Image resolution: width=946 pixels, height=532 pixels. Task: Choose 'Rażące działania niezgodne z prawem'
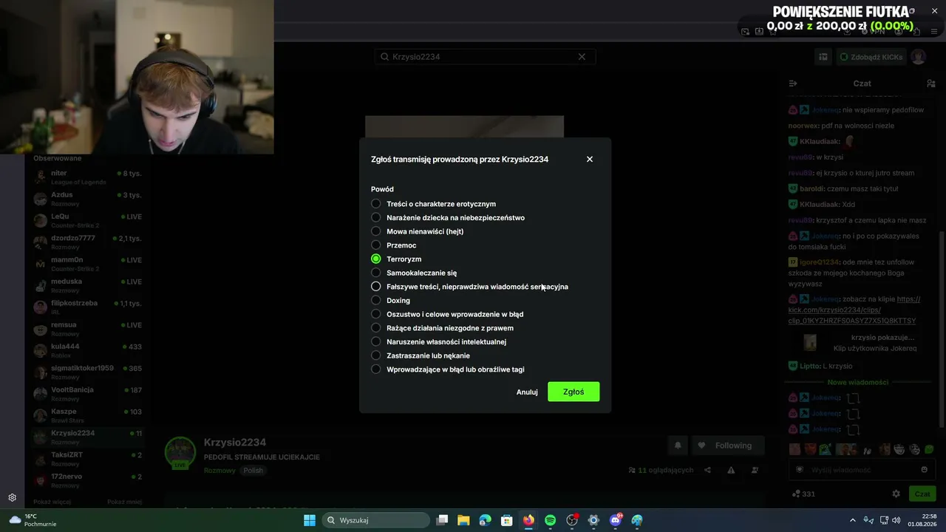(x=376, y=328)
